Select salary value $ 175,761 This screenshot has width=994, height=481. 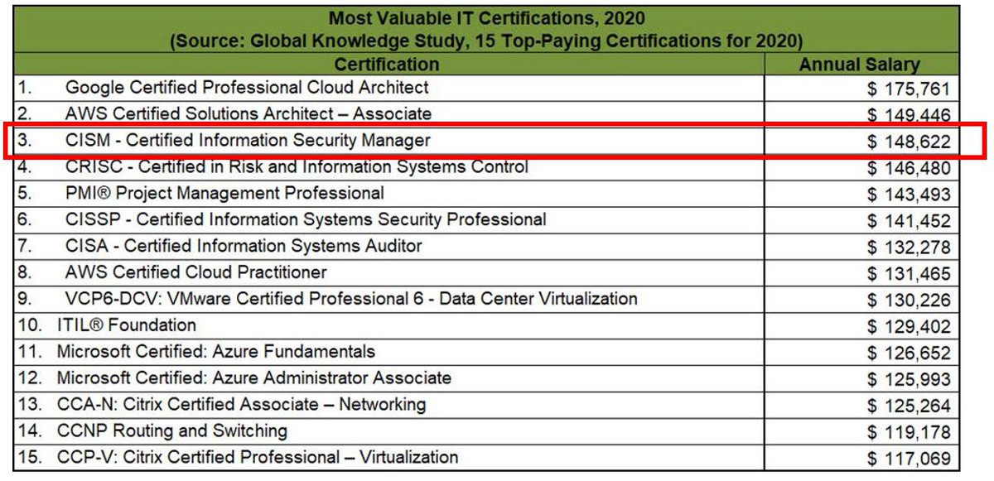pos(909,89)
